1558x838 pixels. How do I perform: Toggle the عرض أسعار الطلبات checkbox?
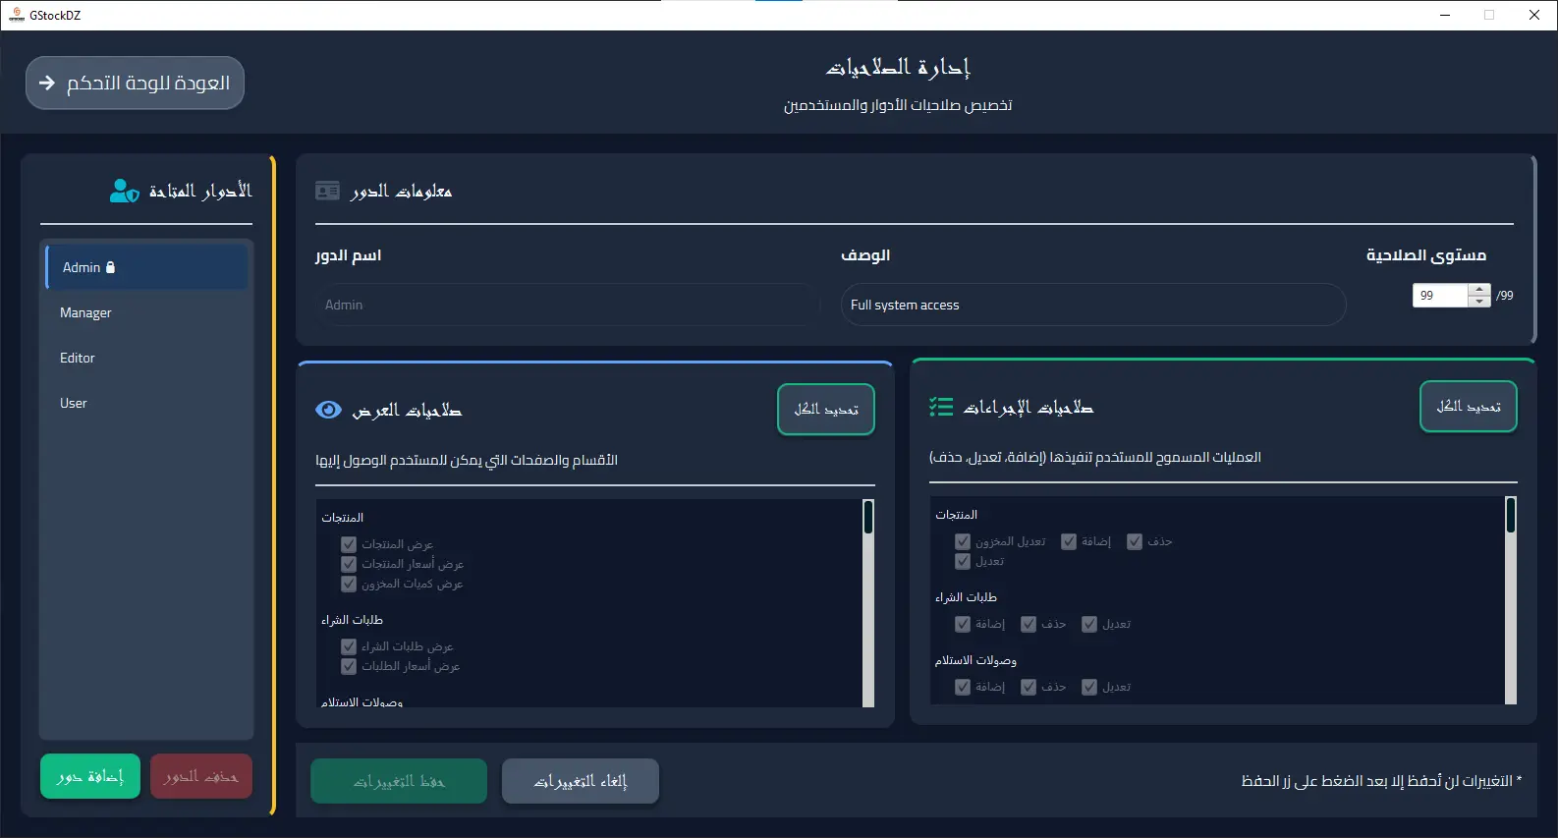tap(349, 666)
